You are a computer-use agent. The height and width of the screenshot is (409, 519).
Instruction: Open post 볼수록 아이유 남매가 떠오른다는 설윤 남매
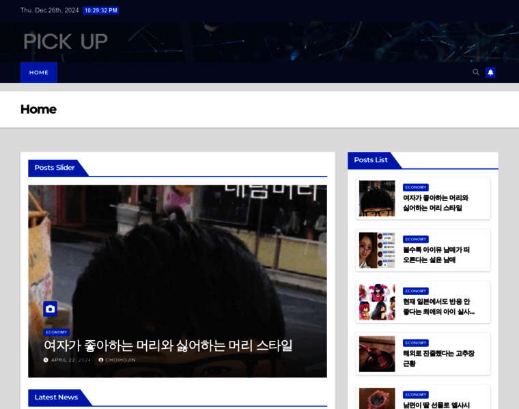coord(436,255)
